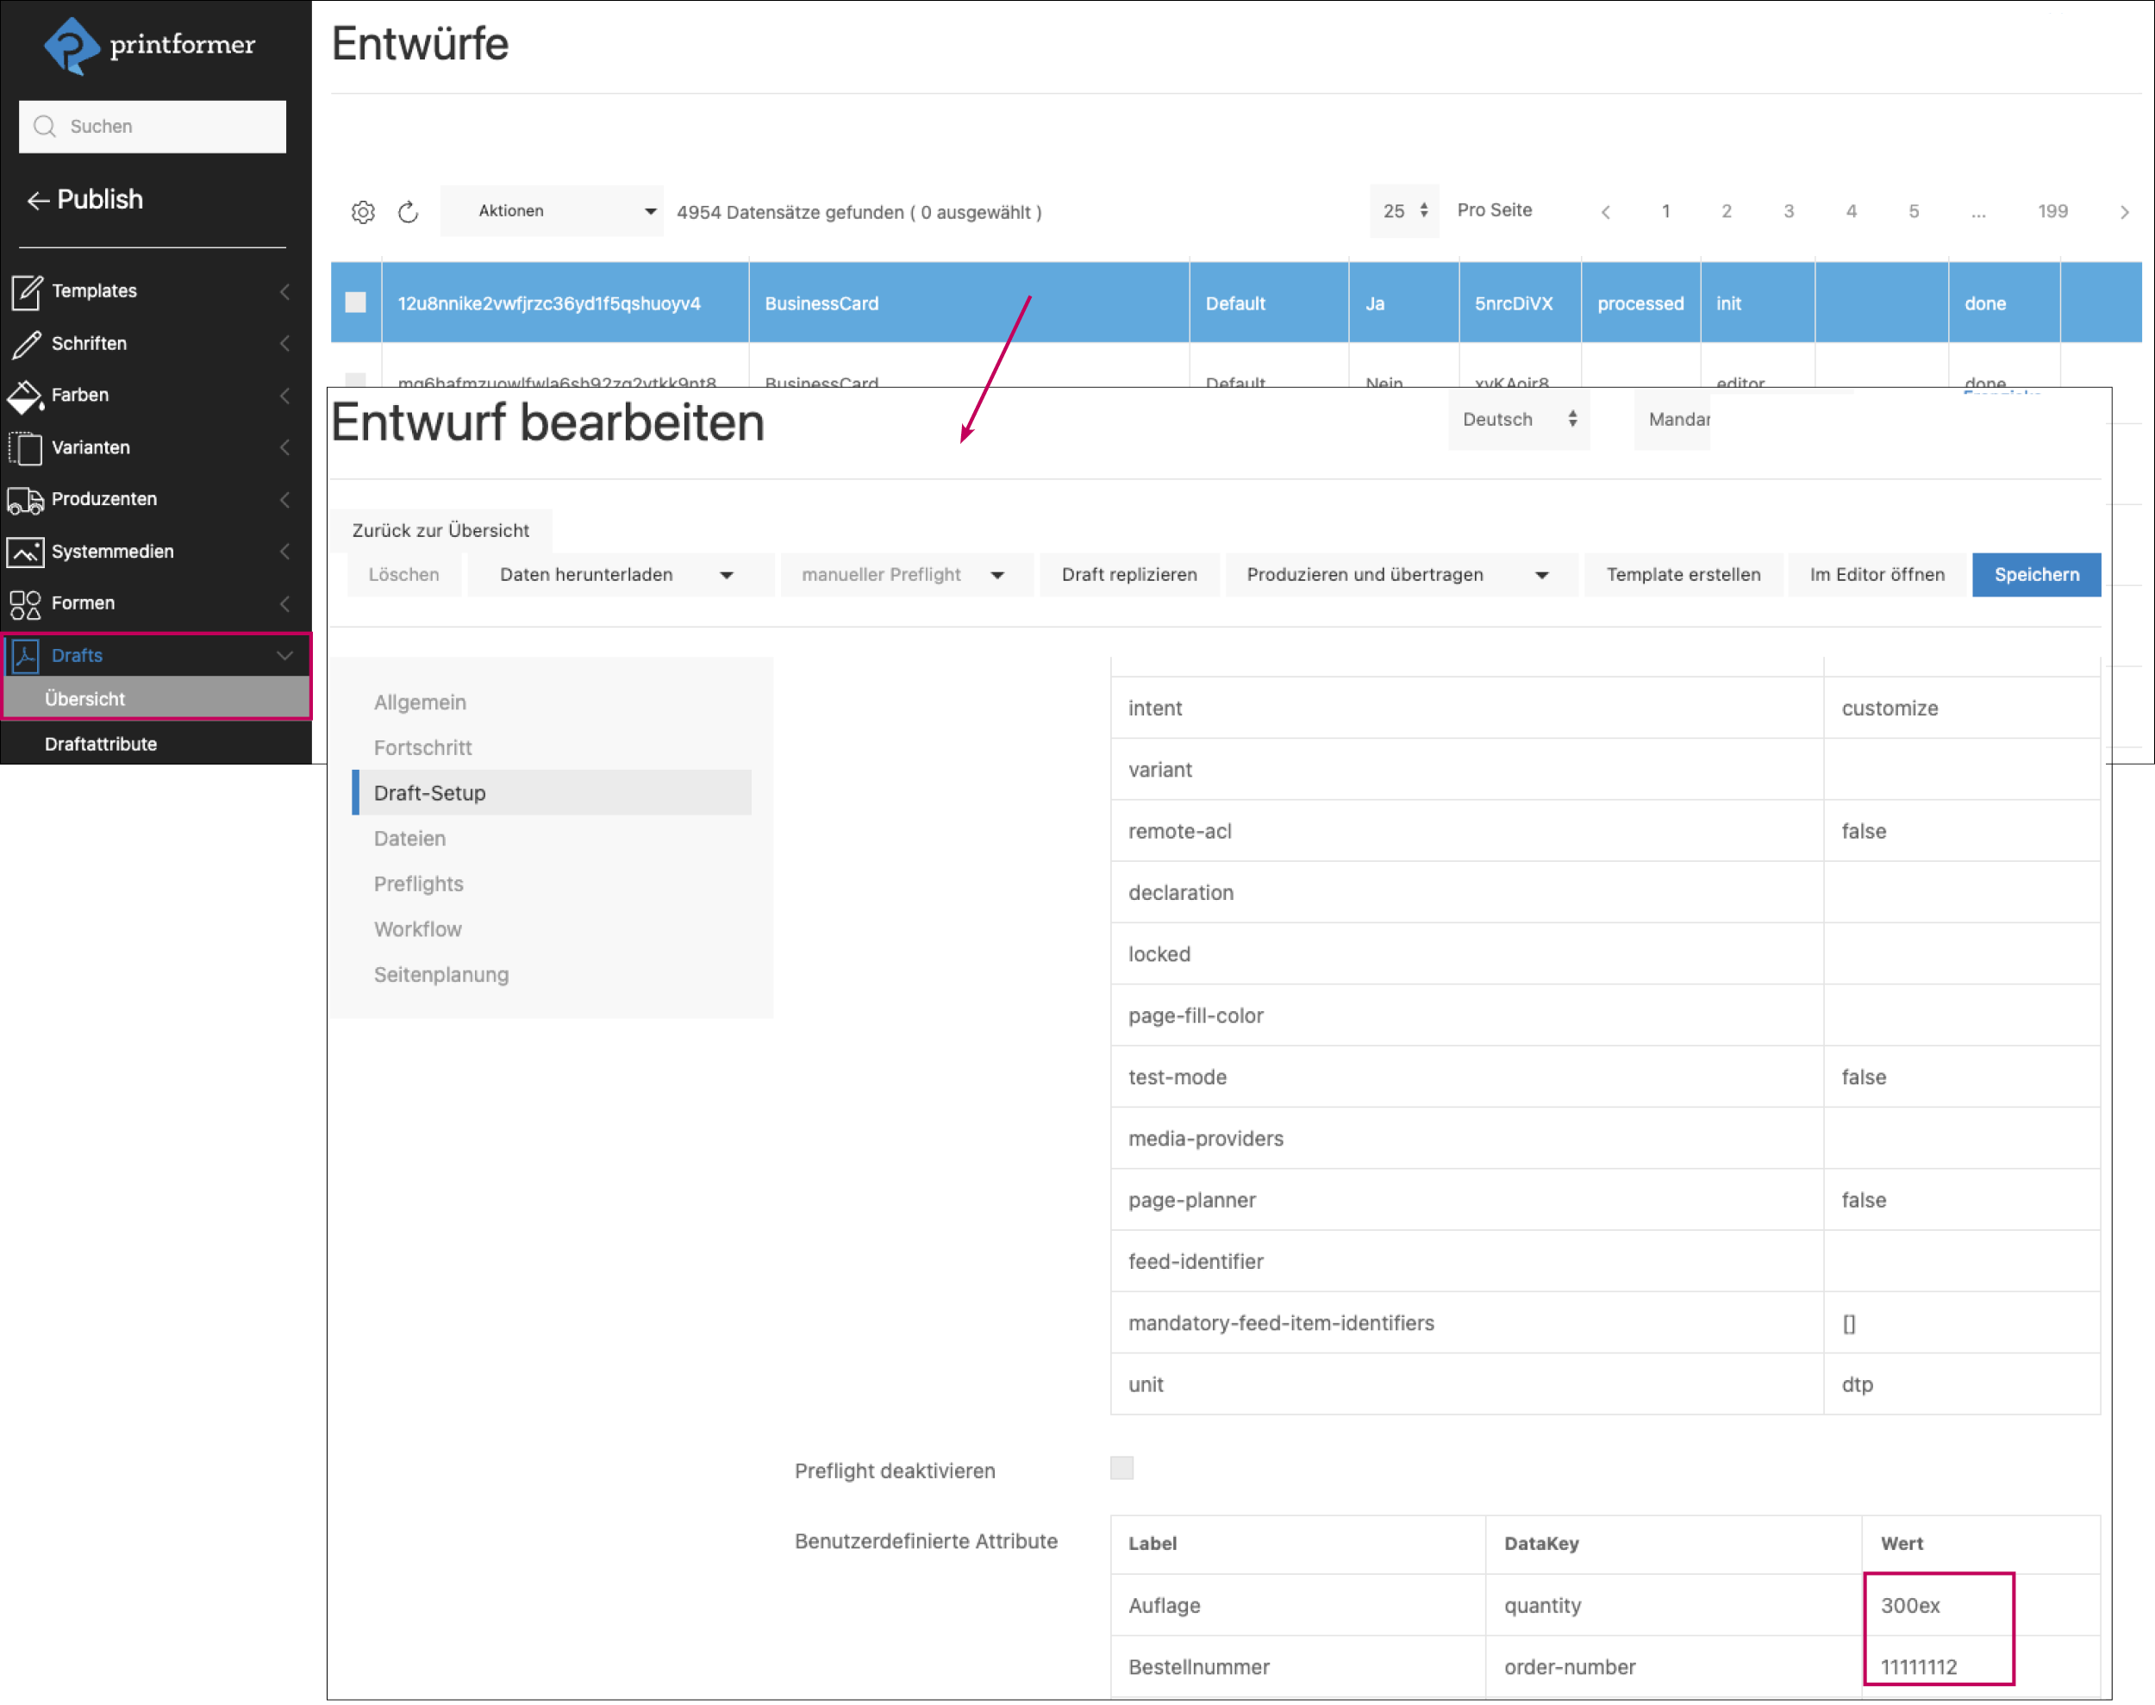The image size is (2155, 1705).
Task: Open Systemmedien media section
Action: pos(27,551)
